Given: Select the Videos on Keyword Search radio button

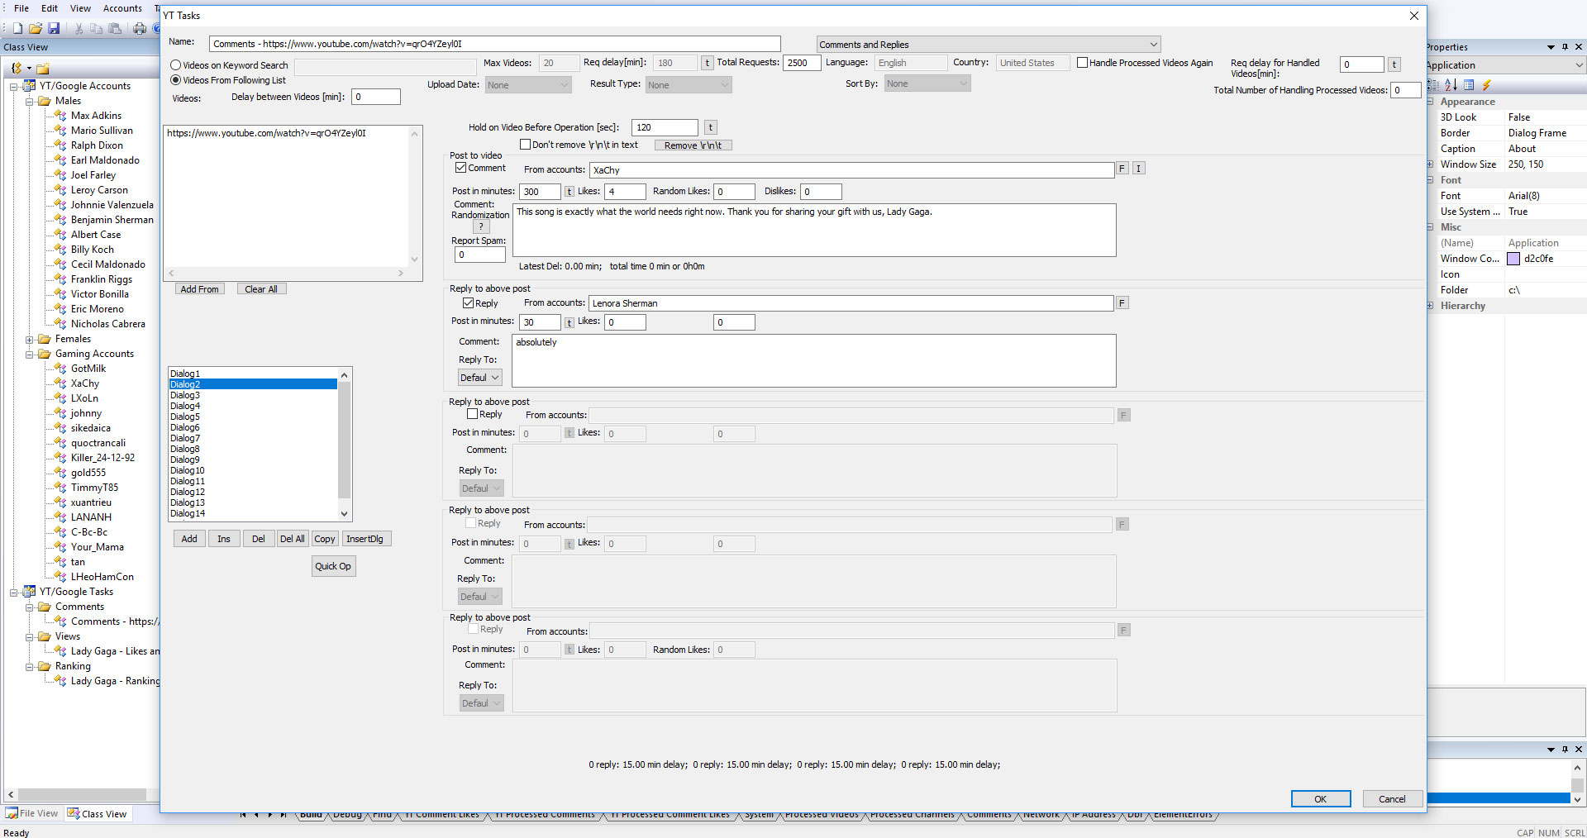Looking at the screenshot, I should point(174,64).
